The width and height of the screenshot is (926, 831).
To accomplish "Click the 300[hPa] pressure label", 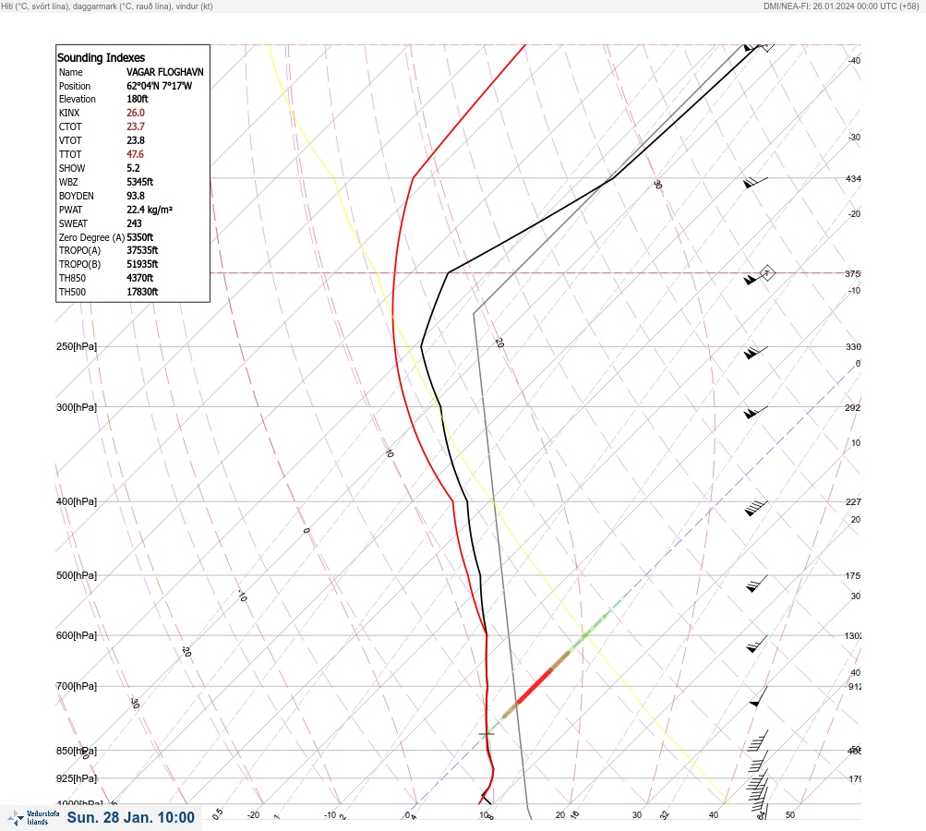I will (x=77, y=407).
